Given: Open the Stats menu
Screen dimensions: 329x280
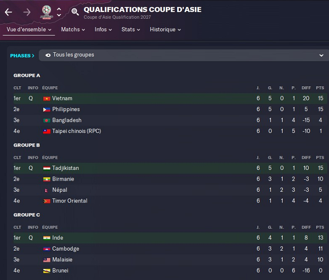Looking at the screenshot, I should [131, 29].
